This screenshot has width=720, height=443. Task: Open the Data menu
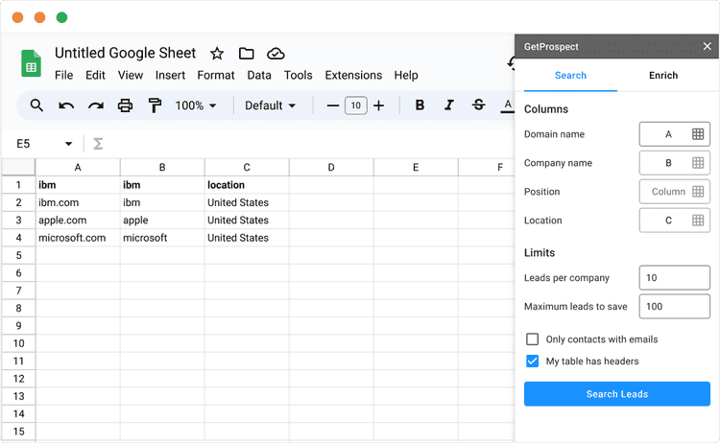pyautogui.click(x=259, y=75)
